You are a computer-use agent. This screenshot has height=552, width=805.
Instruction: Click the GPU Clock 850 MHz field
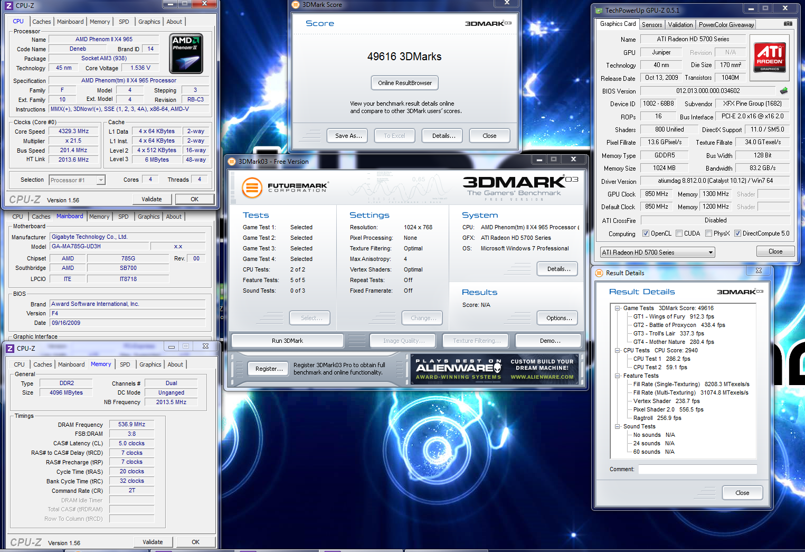(656, 194)
